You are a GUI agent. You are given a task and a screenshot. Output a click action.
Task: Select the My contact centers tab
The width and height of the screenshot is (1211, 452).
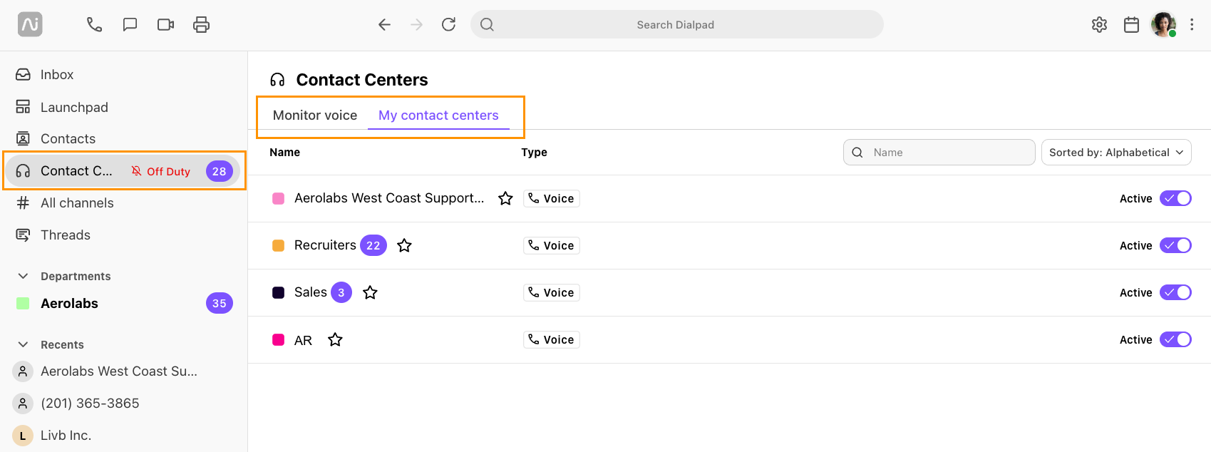(x=438, y=115)
